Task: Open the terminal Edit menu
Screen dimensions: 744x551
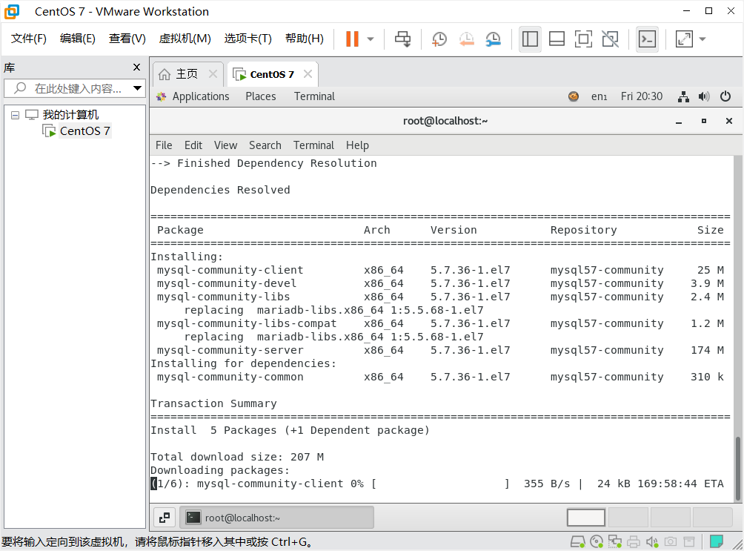Action: 193,145
